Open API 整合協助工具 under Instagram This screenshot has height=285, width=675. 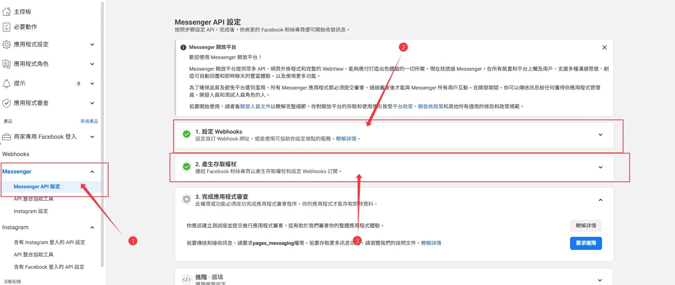coord(33,255)
